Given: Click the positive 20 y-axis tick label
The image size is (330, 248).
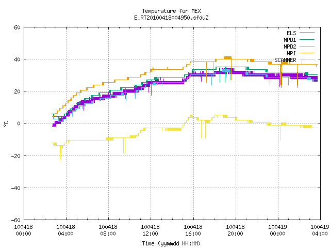Looking at the screenshot, I should pos(17,91).
